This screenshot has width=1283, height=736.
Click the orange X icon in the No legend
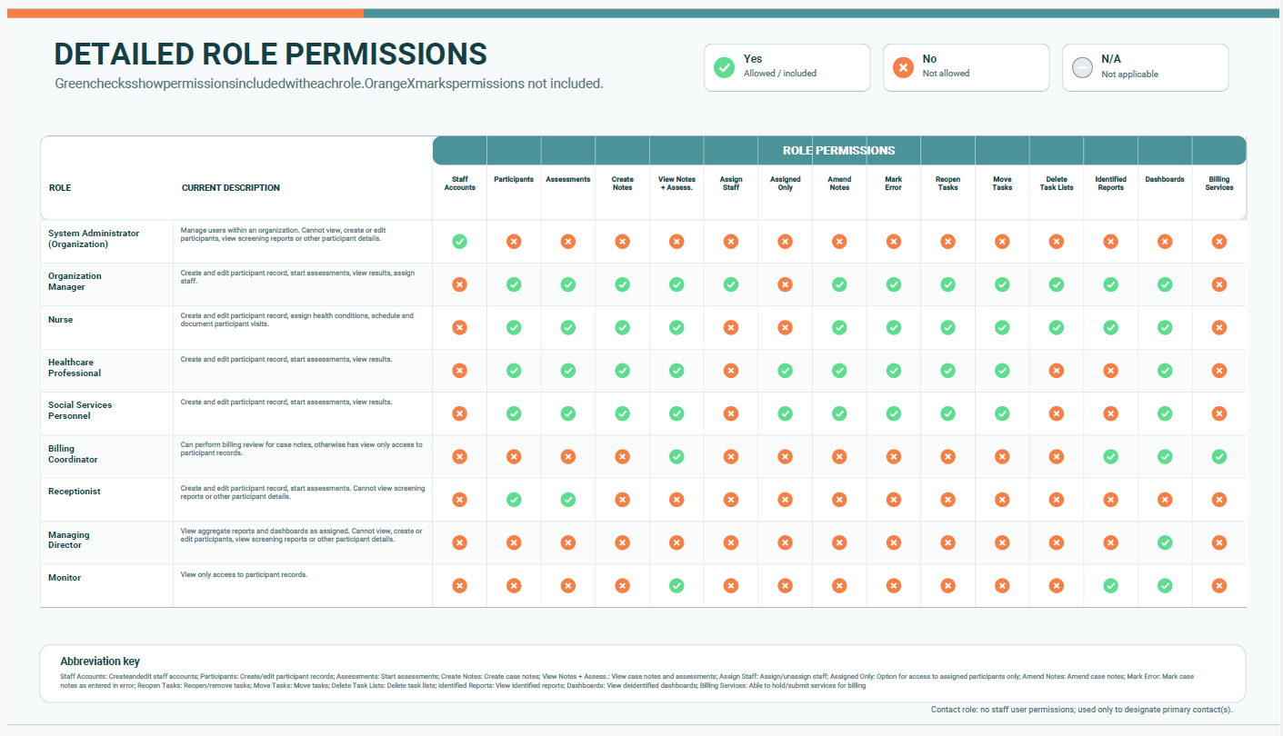903,67
